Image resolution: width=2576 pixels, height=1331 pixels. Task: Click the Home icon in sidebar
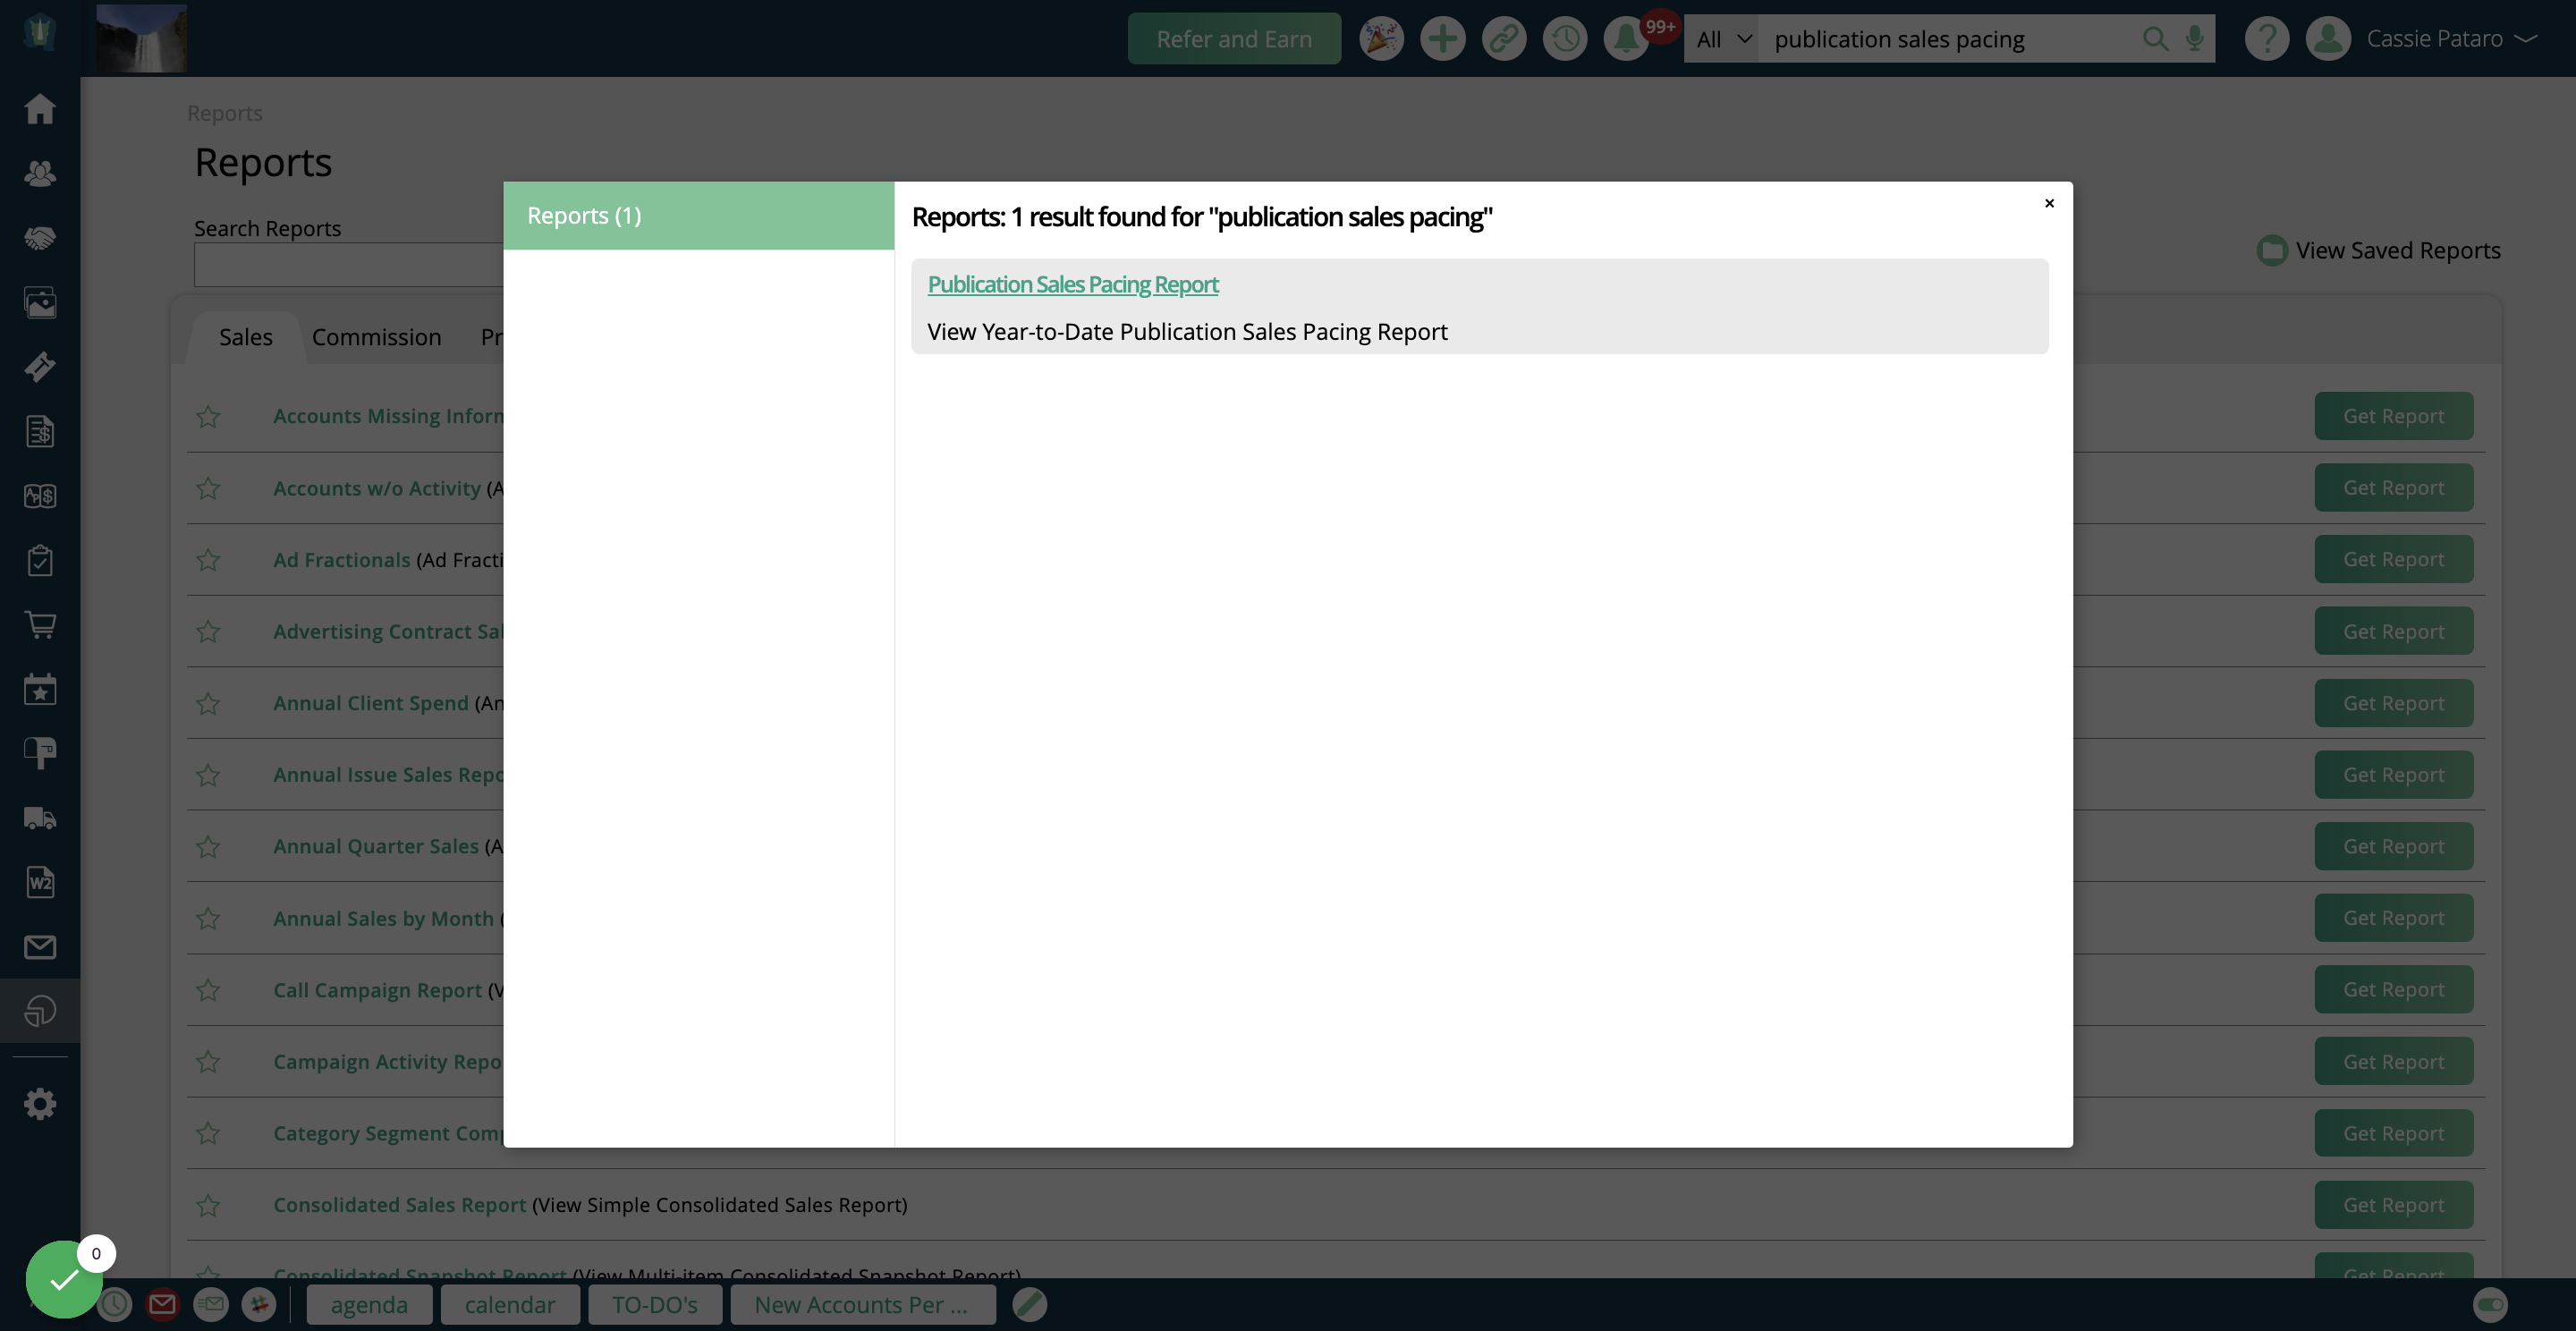(40, 108)
